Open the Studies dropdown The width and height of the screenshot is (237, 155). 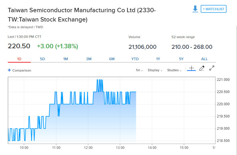click(174, 70)
